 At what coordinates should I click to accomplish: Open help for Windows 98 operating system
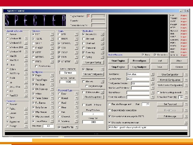pyautogui.click(x=26, y=38)
